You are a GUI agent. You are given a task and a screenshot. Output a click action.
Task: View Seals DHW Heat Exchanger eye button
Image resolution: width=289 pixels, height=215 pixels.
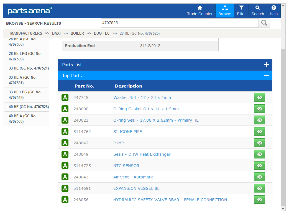pyautogui.click(x=259, y=154)
